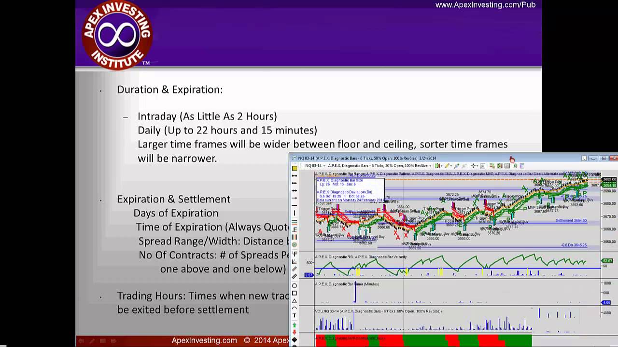Select the Triangle drawing tool

coord(295,301)
